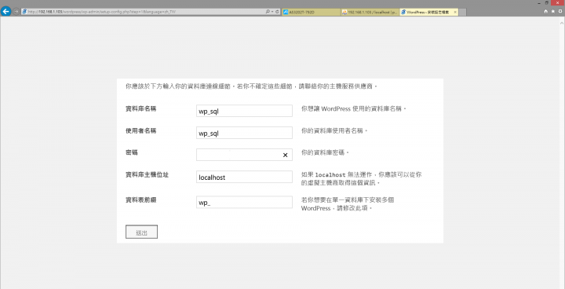Click the 資料表前綴 label

pyautogui.click(x=141, y=199)
